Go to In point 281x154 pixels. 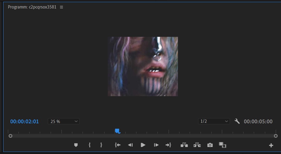click(x=118, y=145)
